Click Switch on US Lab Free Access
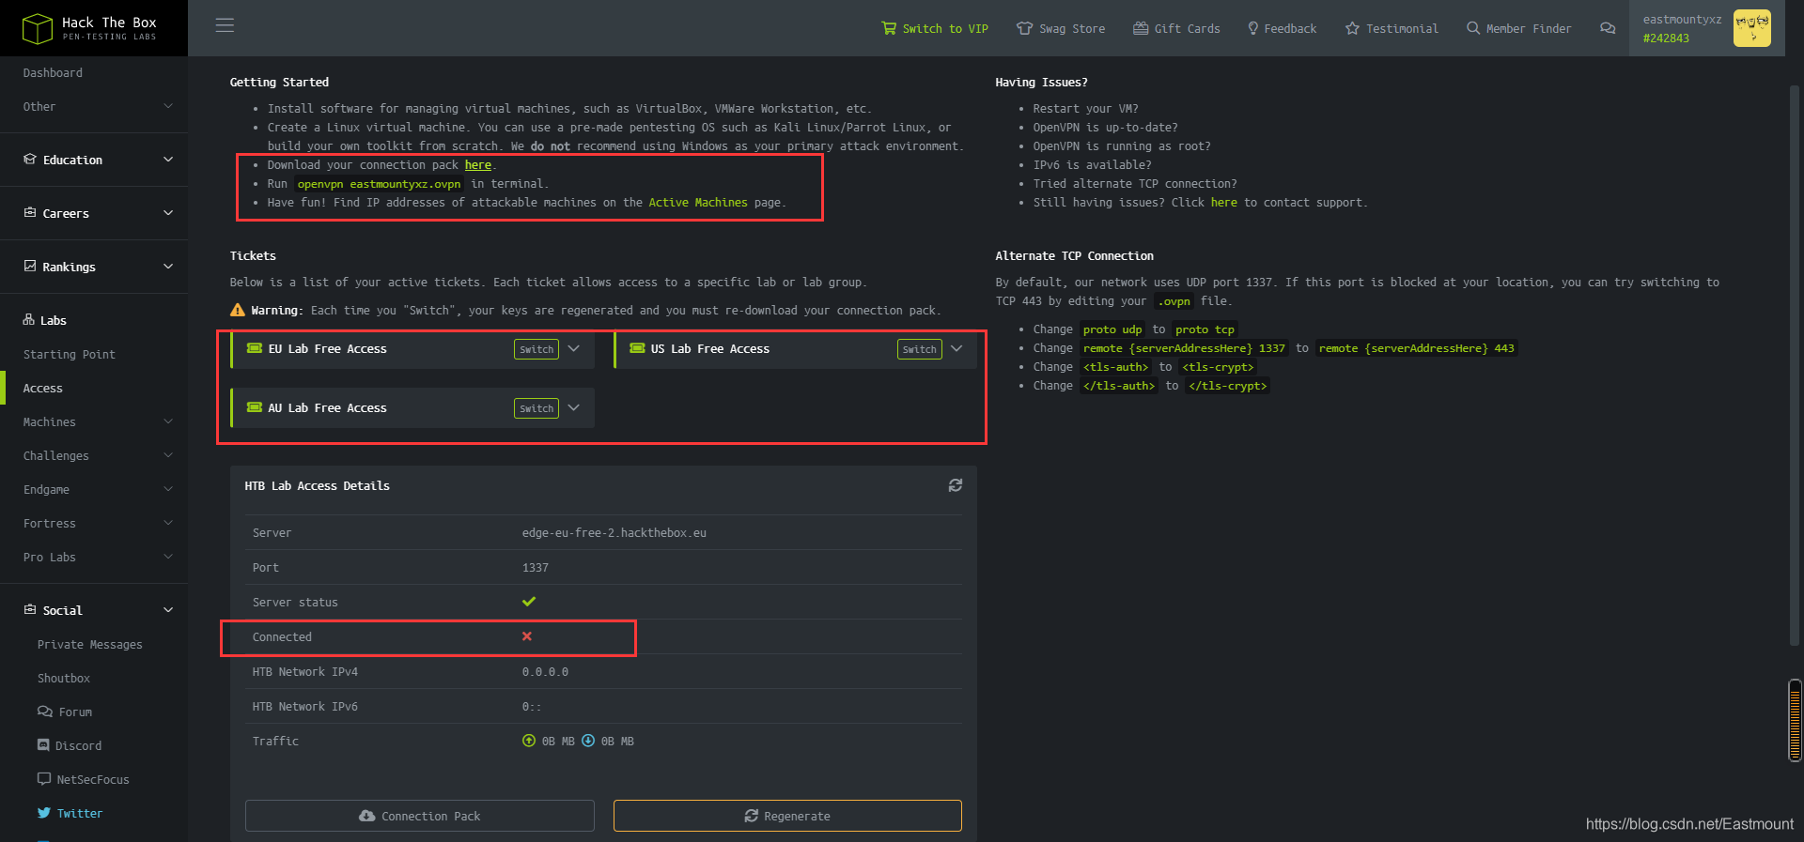Viewport: 1804px width, 842px height. (x=920, y=349)
